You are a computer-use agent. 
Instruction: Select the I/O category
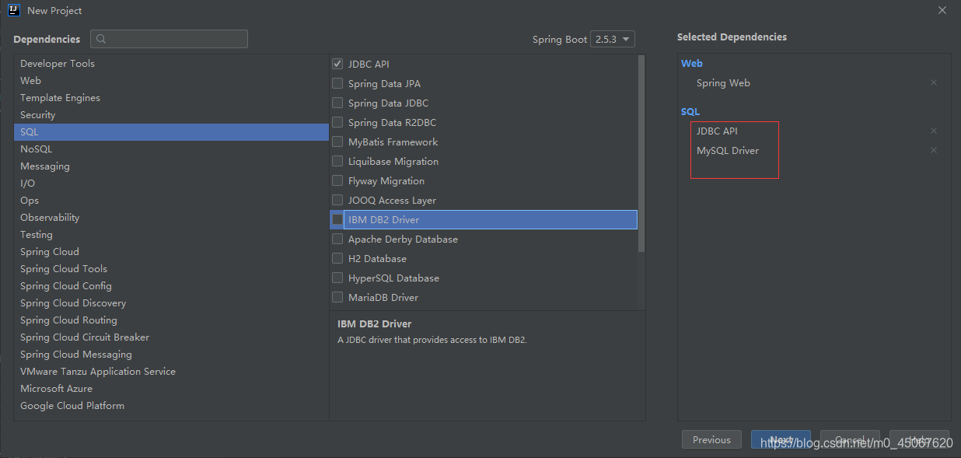[x=171, y=184]
